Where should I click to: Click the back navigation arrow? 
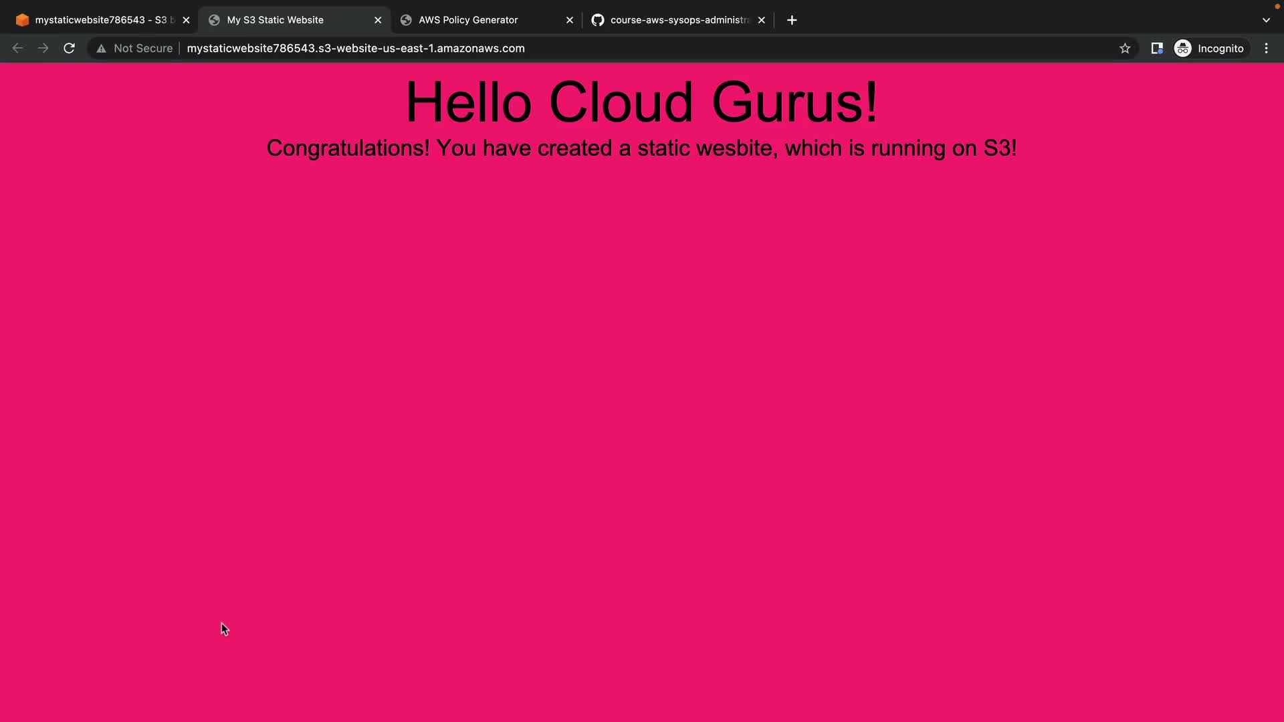point(18,48)
